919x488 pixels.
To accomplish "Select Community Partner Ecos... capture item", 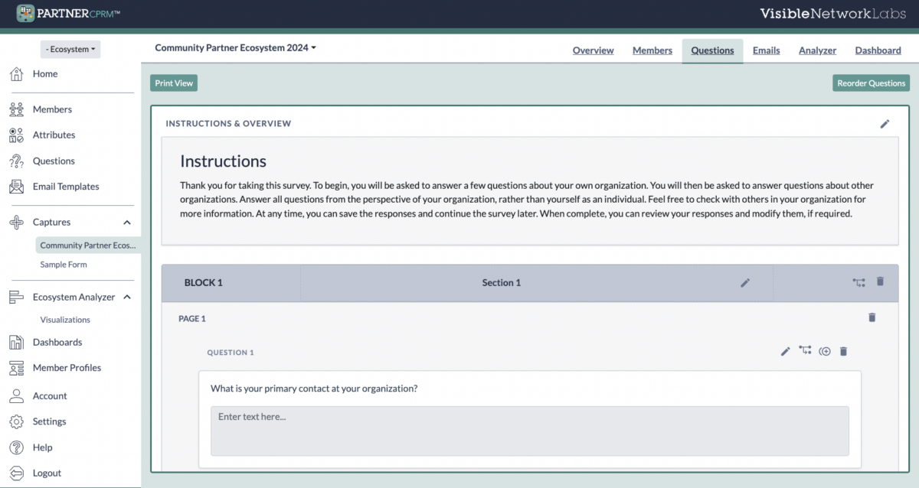I will click(x=88, y=246).
